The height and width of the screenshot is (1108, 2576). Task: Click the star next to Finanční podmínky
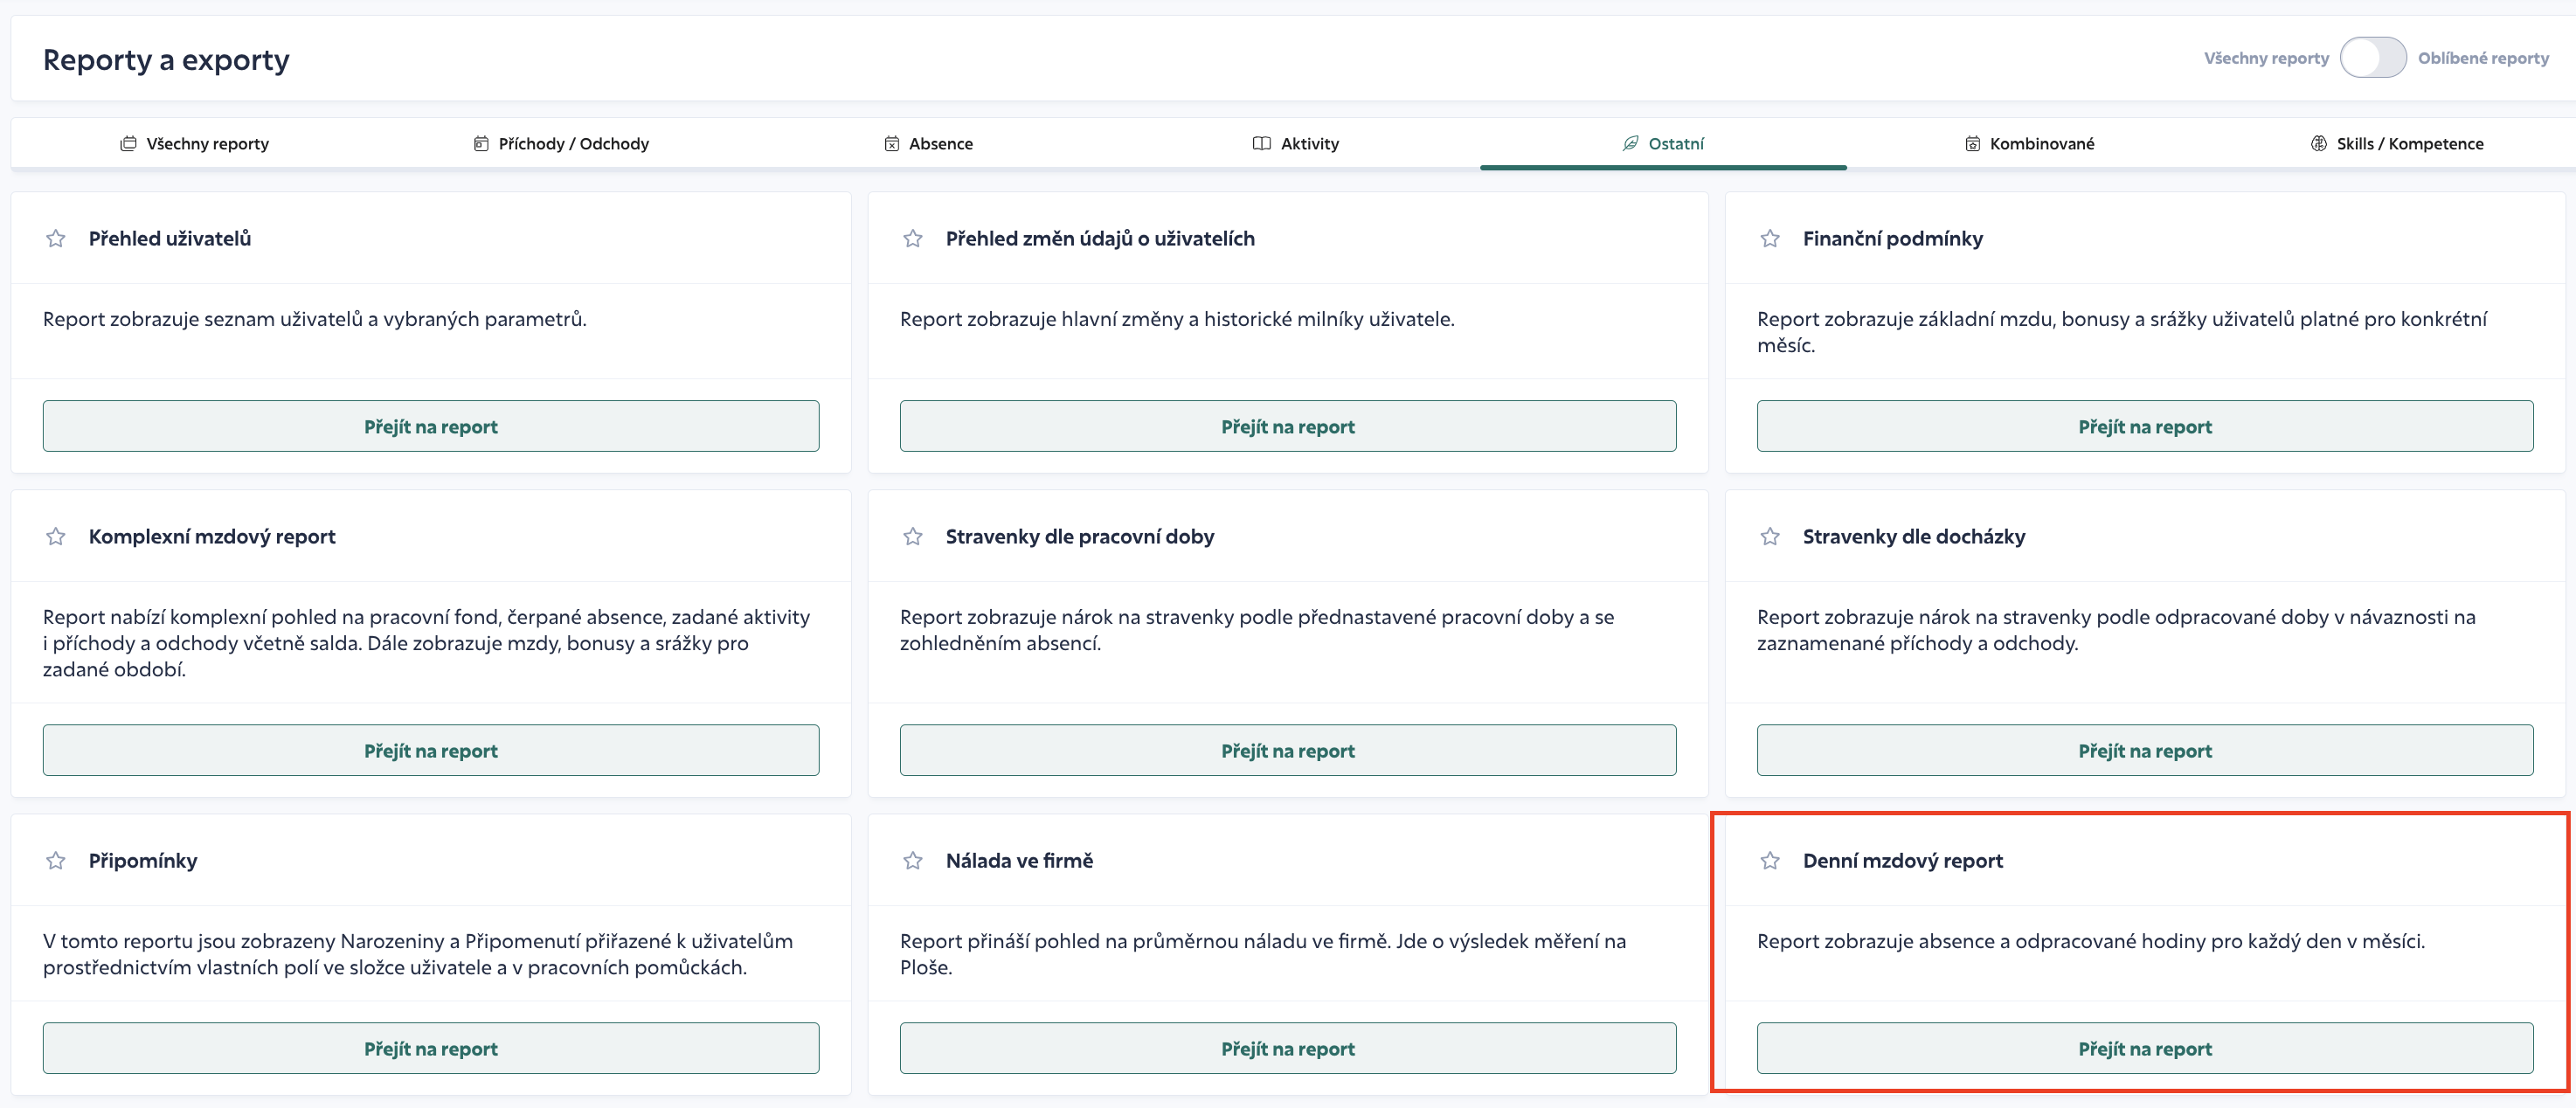(1770, 238)
